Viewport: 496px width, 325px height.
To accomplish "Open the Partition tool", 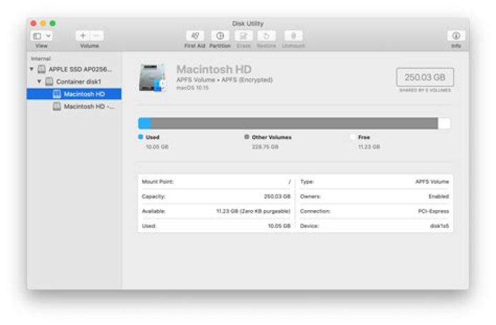I will (x=220, y=36).
